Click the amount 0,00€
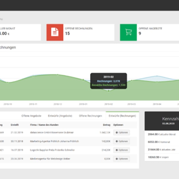This screenshot has height=179, width=179. [107, 159]
